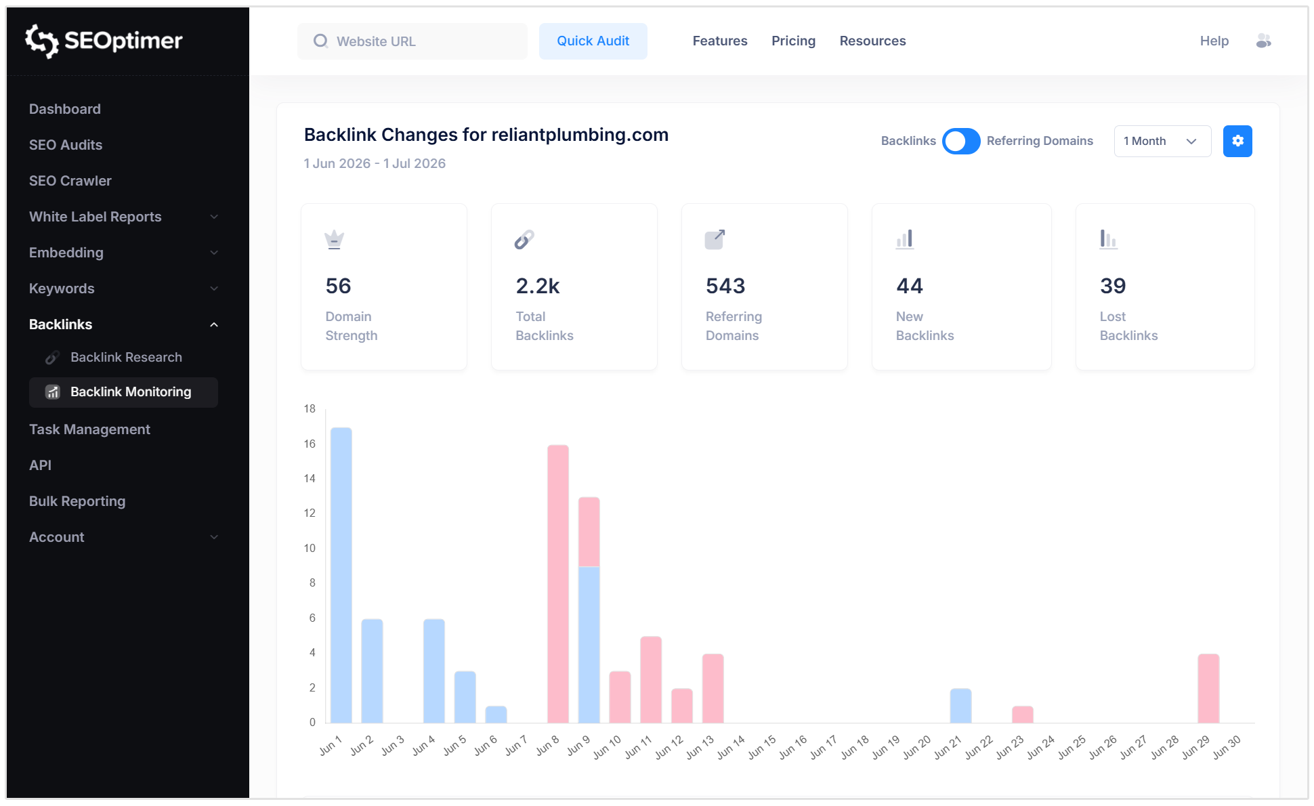Image resolution: width=1314 pixels, height=806 pixels.
Task: Open the Resources nav link
Action: pyautogui.click(x=872, y=41)
